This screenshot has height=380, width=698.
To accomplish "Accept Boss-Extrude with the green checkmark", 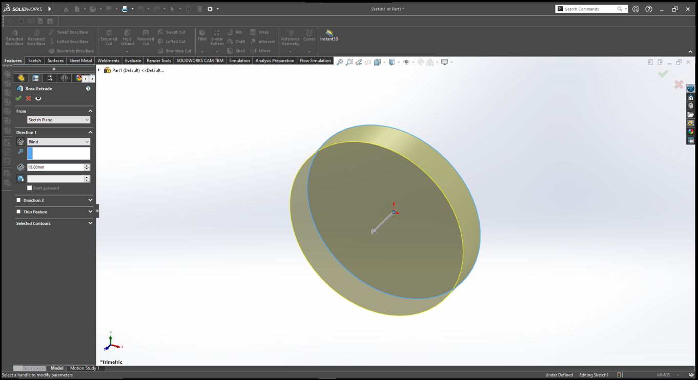I will 18,98.
